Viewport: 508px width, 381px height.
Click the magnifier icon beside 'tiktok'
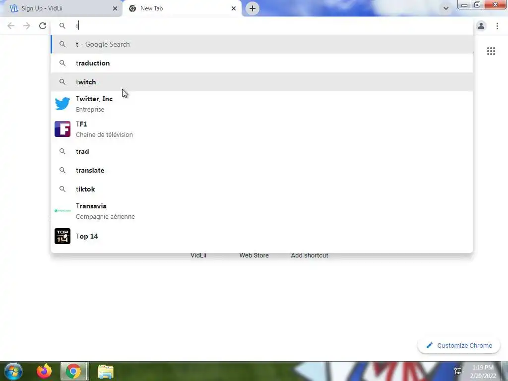pos(62,189)
